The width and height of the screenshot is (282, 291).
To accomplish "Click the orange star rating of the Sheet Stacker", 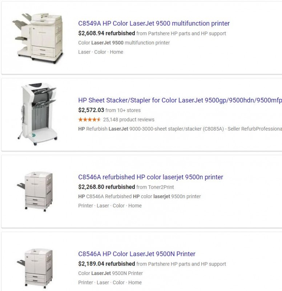I will [x=89, y=120].
